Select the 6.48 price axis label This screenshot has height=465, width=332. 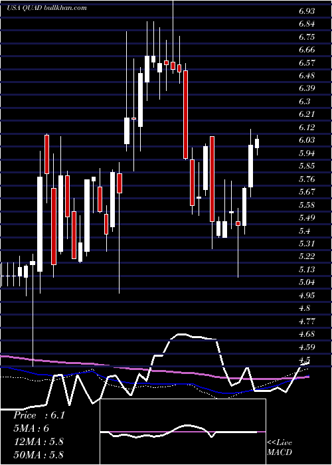click(x=307, y=76)
